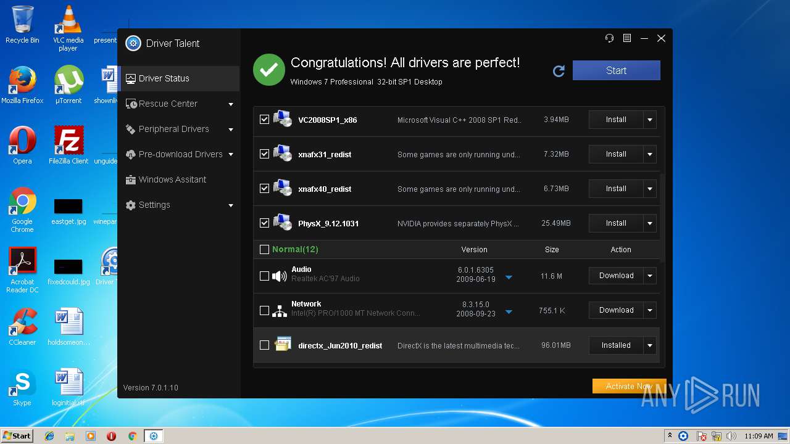Open Network driver version dropdown
Screen dimensions: 790x444
click(x=509, y=312)
